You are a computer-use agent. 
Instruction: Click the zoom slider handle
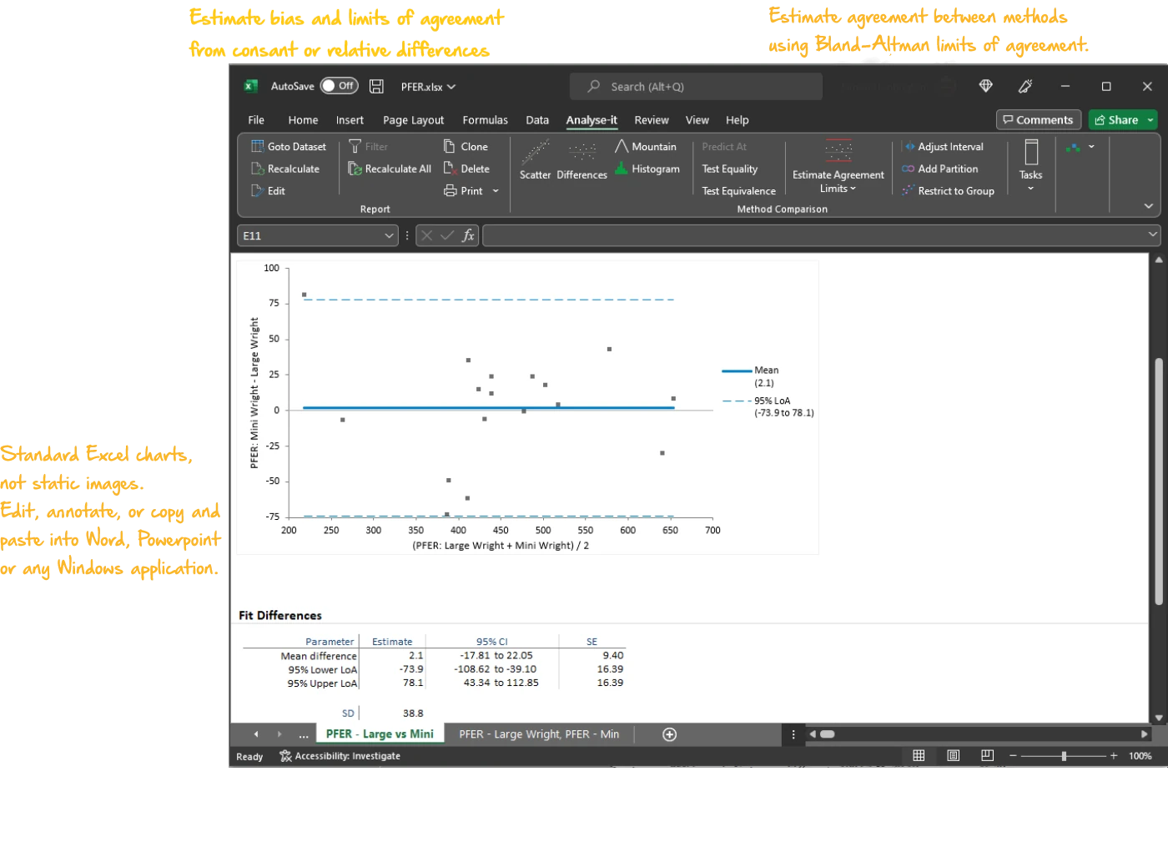click(1064, 756)
